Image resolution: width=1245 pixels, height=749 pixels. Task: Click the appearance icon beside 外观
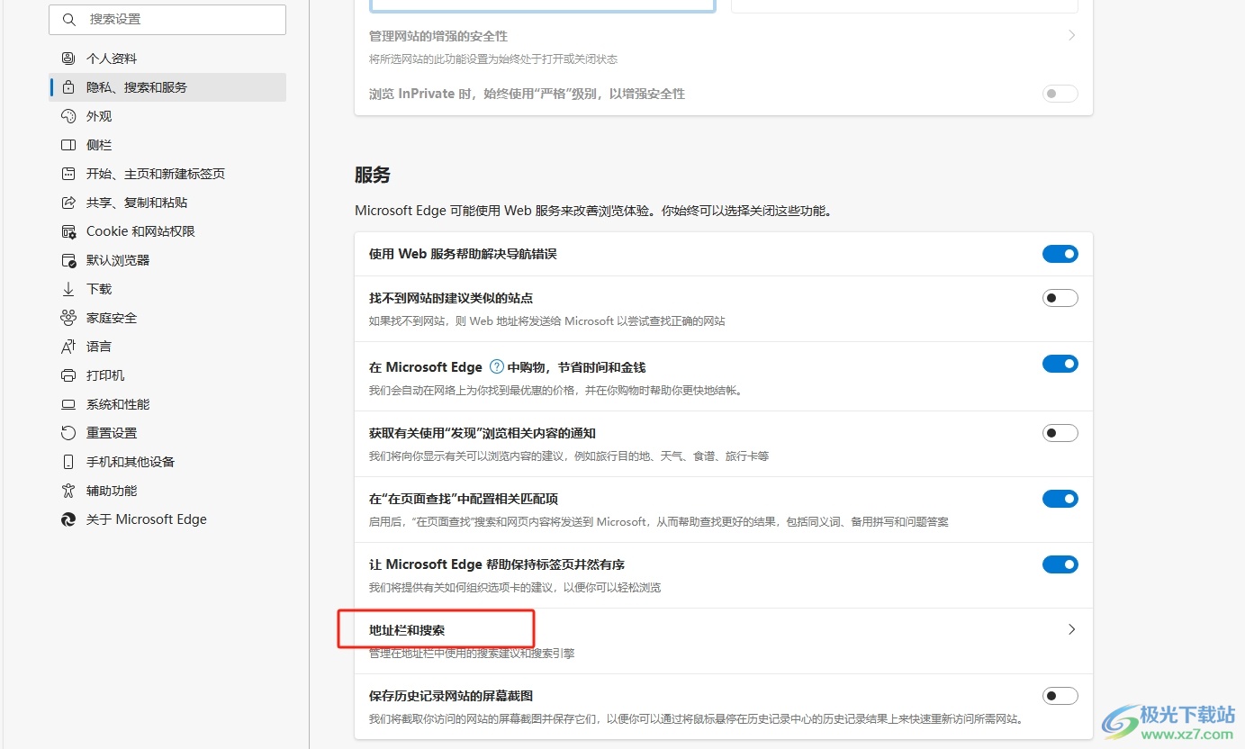pyautogui.click(x=68, y=116)
